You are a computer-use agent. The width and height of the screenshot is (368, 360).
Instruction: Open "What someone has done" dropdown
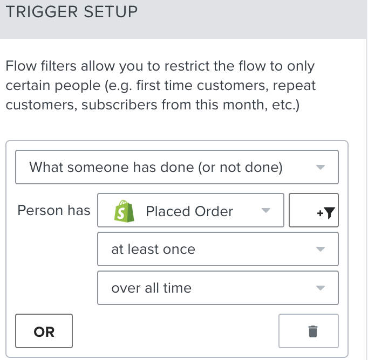pos(177,168)
